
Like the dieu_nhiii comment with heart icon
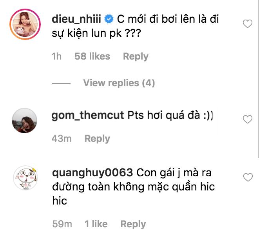click(x=248, y=24)
